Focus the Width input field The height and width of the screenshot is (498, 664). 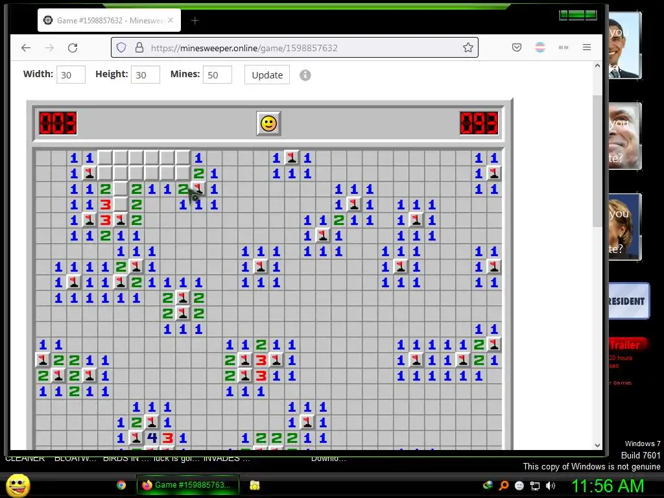71,75
